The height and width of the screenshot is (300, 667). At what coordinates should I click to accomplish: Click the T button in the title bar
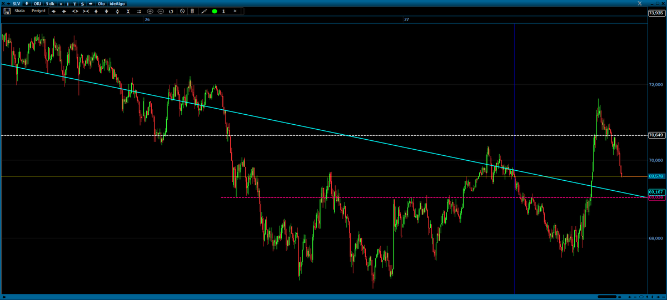pos(75,3)
